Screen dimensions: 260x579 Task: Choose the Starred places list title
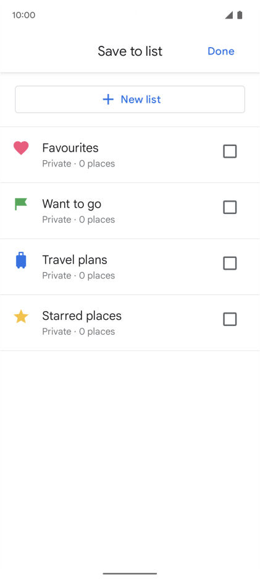82,316
